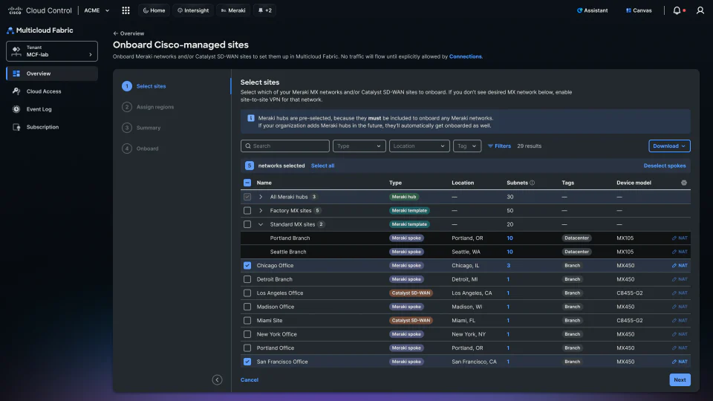
Task: Collapse the Standard MX sites row
Action: [x=261, y=224]
